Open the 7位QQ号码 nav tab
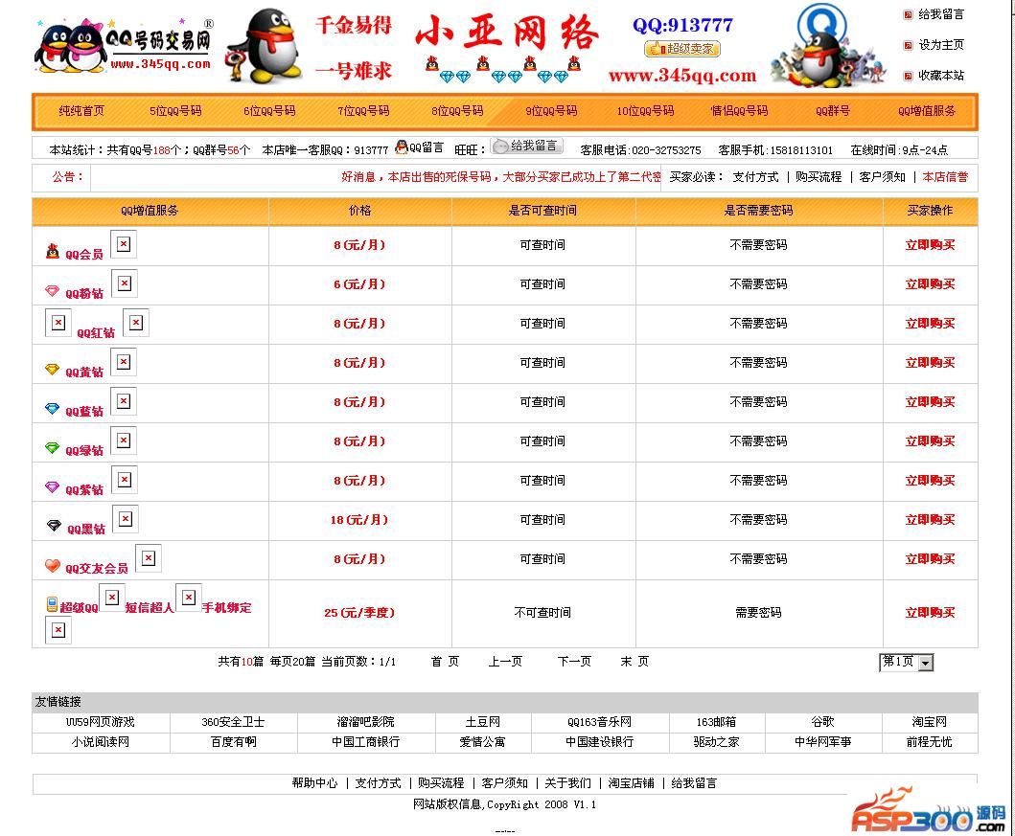1015x836 pixels. pyautogui.click(x=363, y=110)
